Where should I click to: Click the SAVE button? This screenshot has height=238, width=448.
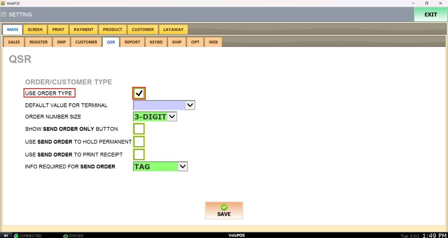coord(224,211)
